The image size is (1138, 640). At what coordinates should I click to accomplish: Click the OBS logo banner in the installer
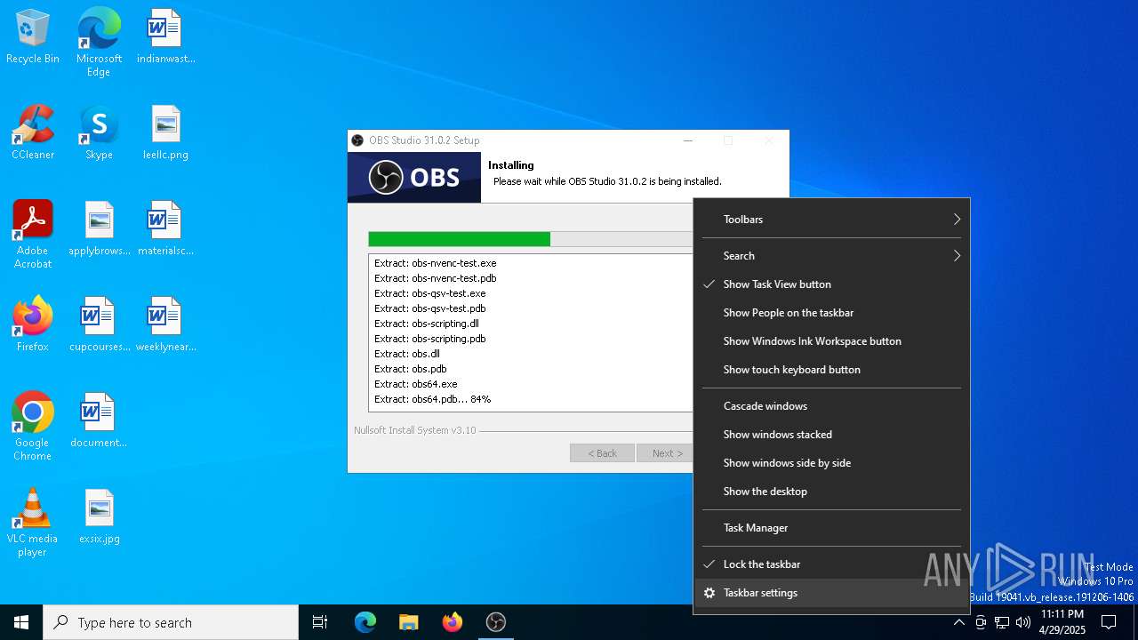point(414,177)
